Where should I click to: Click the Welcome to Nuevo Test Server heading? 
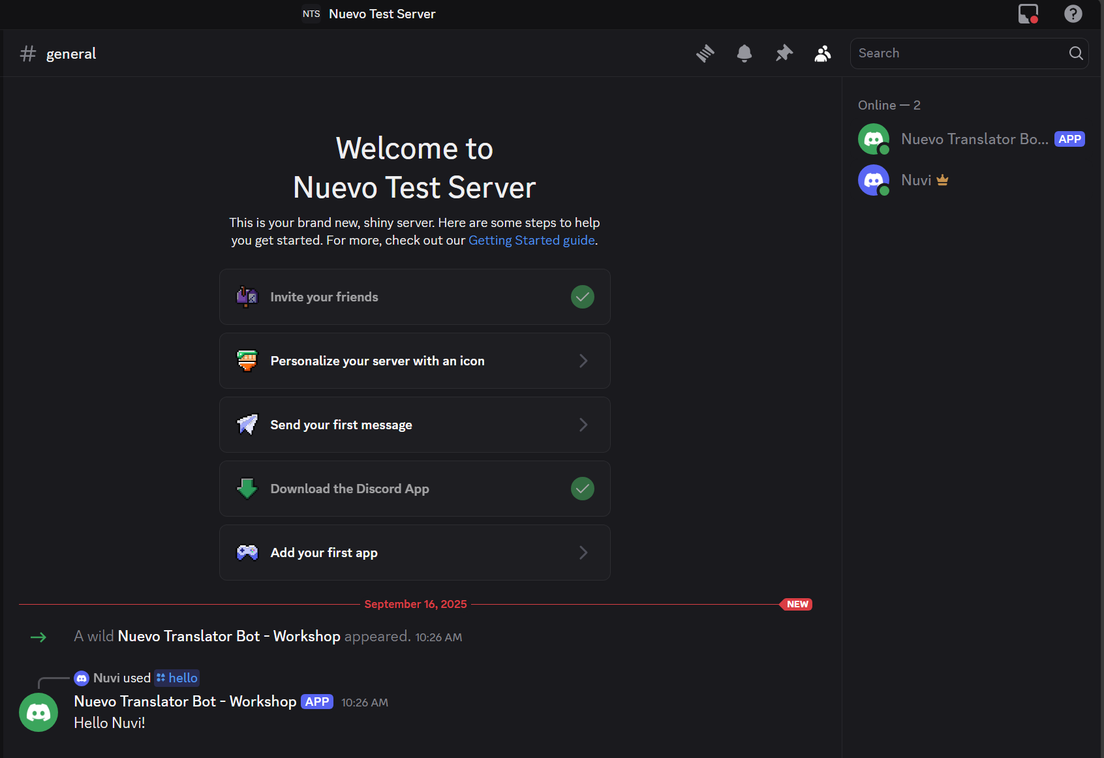414,168
